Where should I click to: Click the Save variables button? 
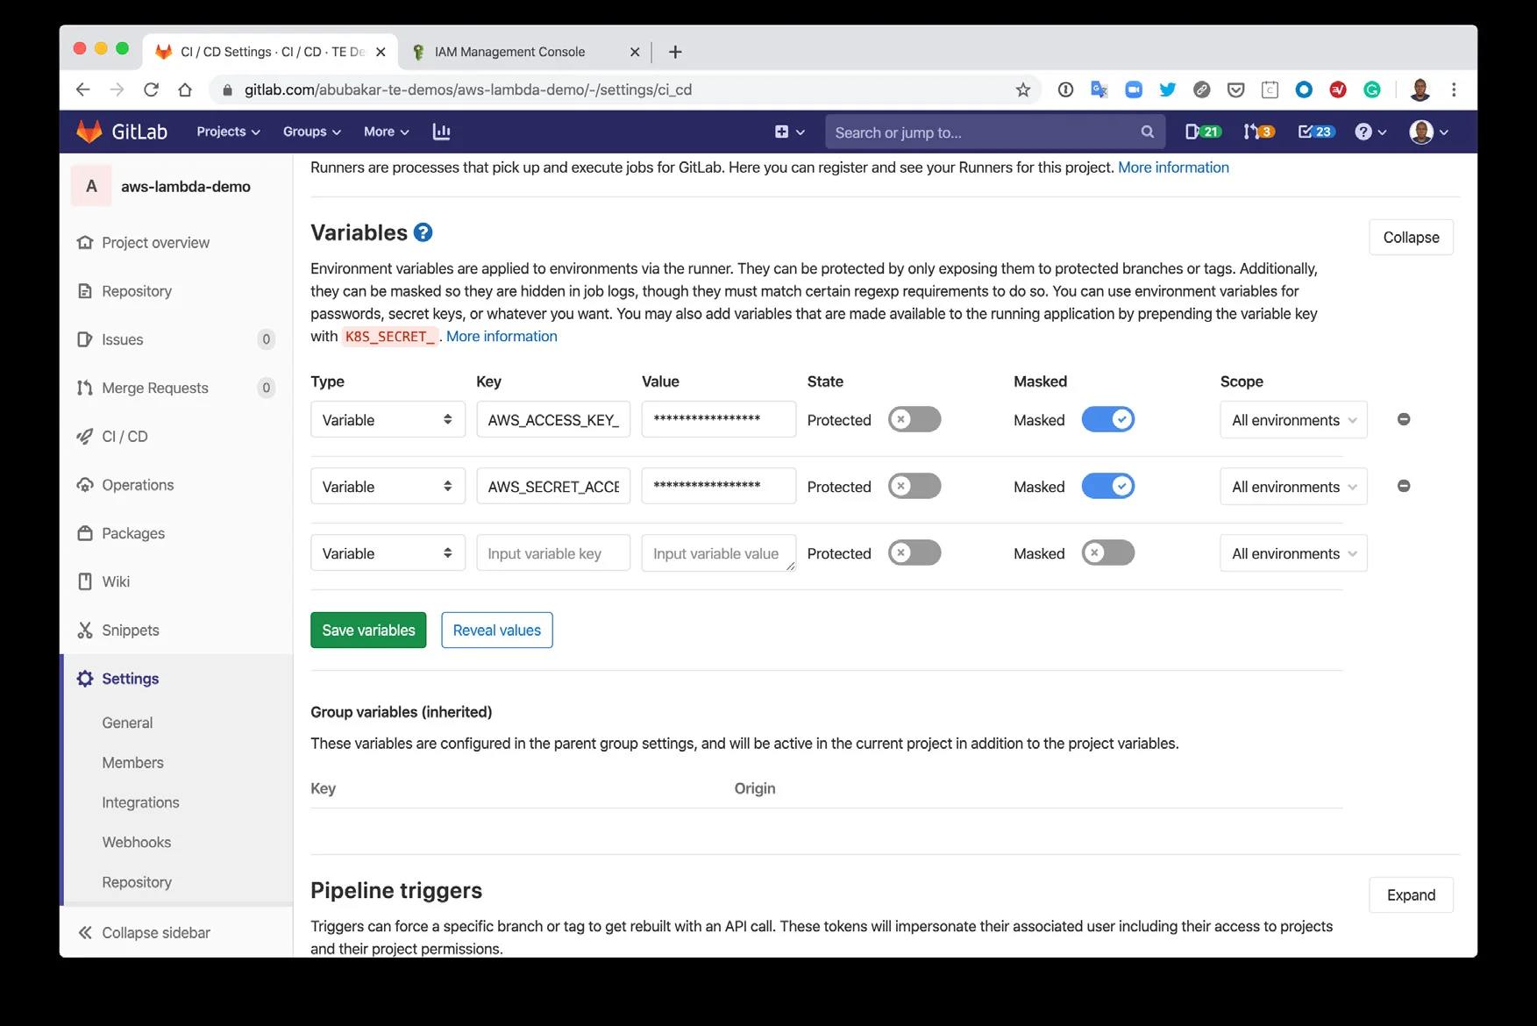click(x=368, y=631)
